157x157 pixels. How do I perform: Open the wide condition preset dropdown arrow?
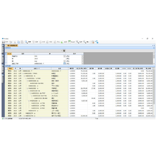62,51
